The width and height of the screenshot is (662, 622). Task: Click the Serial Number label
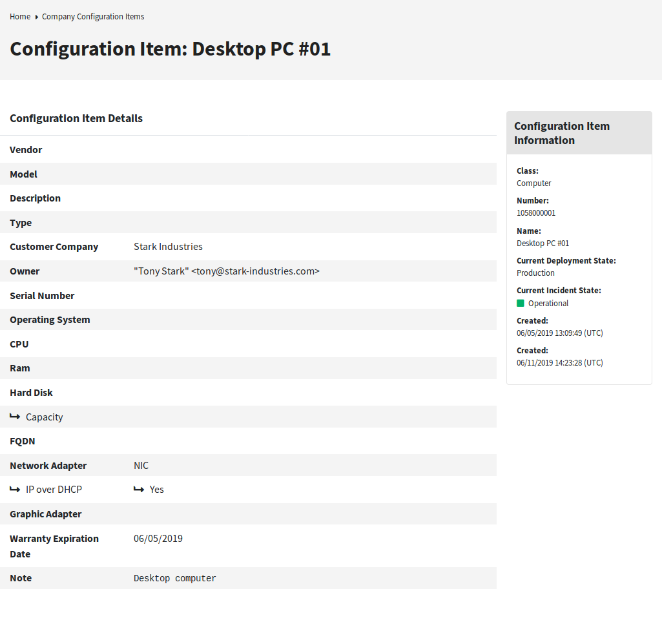pyautogui.click(x=42, y=296)
